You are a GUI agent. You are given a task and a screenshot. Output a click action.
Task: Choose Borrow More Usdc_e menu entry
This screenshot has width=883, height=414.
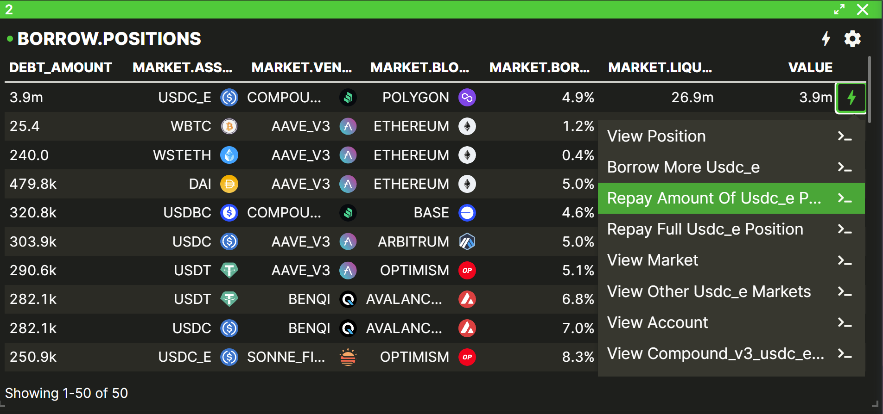coord(731,167)
